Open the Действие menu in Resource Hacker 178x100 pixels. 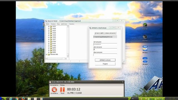point(64,24)
